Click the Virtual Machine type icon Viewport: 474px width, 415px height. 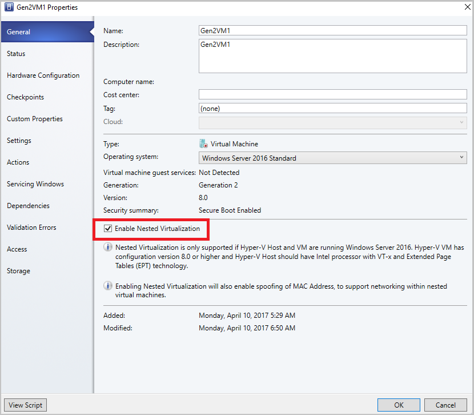coord(203,143)
